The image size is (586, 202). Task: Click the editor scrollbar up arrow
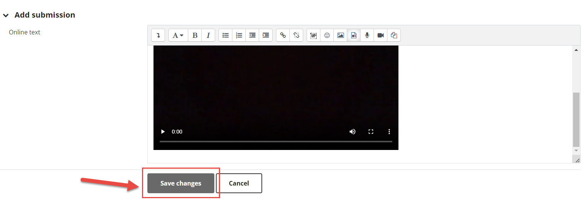click(x=576, y=50)
